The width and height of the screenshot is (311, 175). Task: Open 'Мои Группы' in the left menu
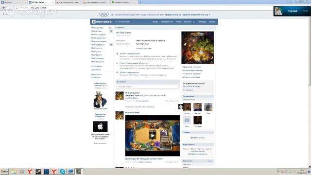pyautogui.click(x=96, y=52)
